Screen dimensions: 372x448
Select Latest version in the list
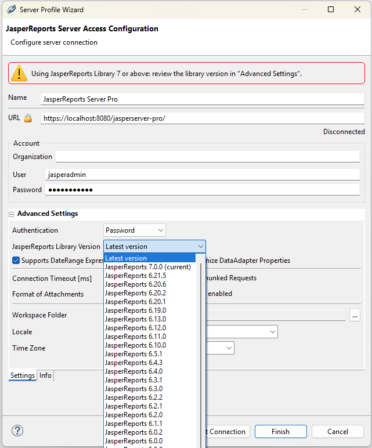coord(150,258)
